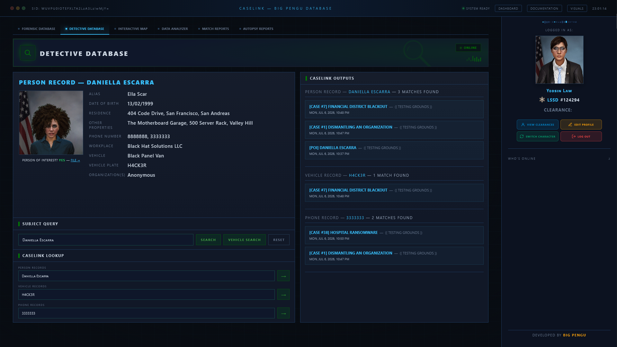This screenshot has height=347, width=617.
Task: Open the POI Daniella Escarra entry
Action: [394, 150]
